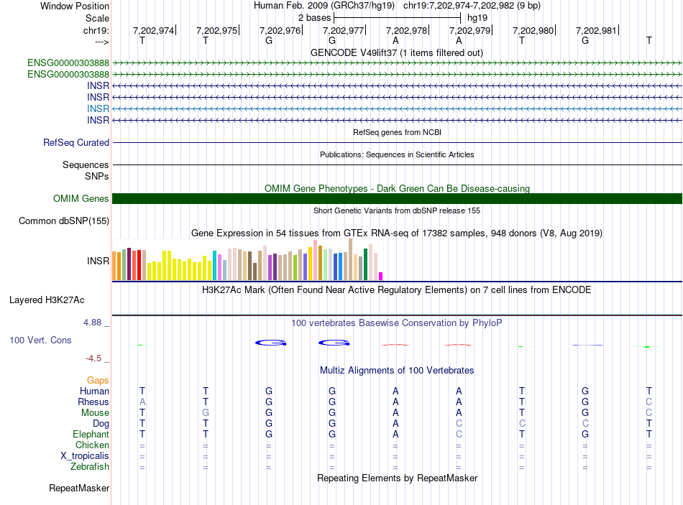Select the magenta bar in GTEx chart
Image resolution: width=683 pixels, height=505 pixels.
click(x=381, y=276)
